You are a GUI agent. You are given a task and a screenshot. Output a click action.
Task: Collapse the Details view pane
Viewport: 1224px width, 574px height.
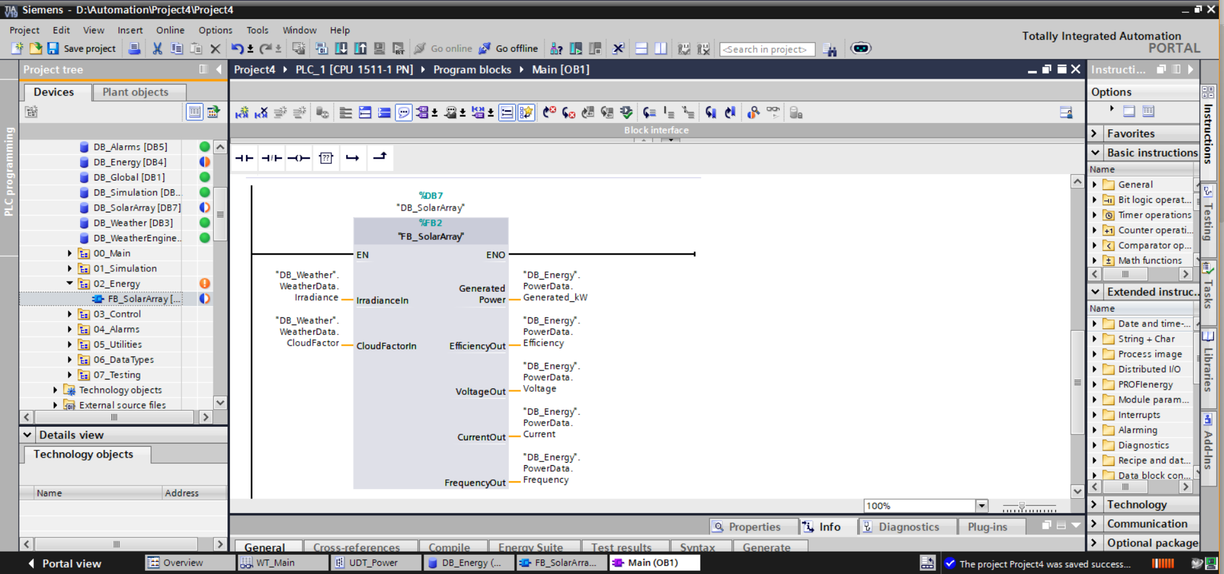(x=28, y=435)
